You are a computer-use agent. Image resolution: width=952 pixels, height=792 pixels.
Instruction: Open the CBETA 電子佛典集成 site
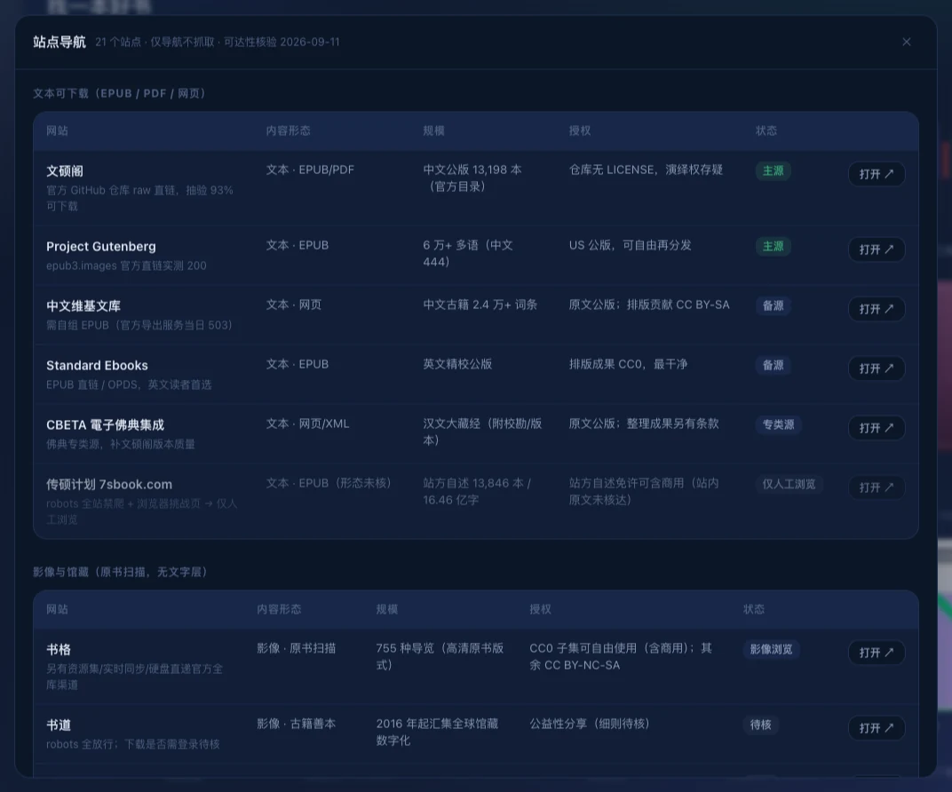point(877,428)
